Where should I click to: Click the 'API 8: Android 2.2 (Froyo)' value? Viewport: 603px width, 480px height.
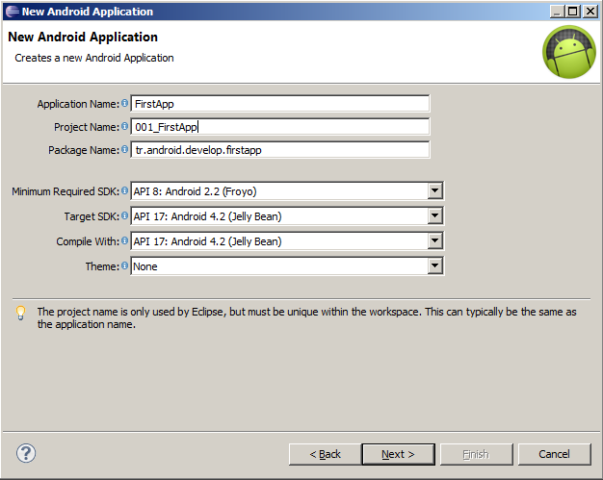[x=195, y=191]
